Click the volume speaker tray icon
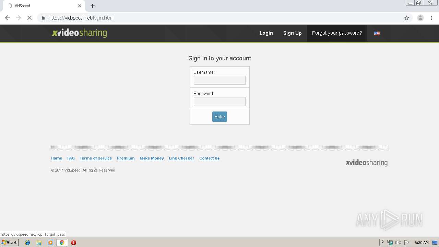The height and width of the screenshot is (247, 439). (398, 243)
